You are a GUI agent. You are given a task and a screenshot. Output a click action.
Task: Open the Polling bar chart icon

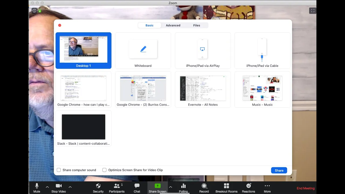click(183, 186)
